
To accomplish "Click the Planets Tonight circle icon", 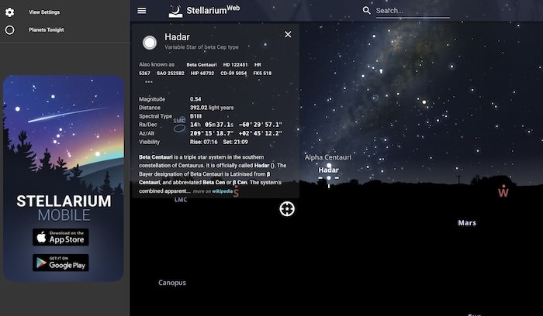I will 9,29.
